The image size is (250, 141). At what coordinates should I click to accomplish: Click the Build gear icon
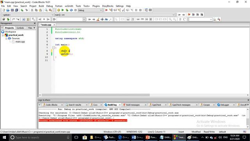click(x=59, y=10)
